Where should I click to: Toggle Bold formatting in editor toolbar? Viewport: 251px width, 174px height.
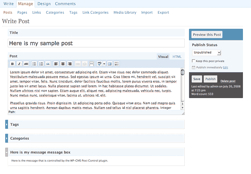pyautogui.click(x=12, y=64)
